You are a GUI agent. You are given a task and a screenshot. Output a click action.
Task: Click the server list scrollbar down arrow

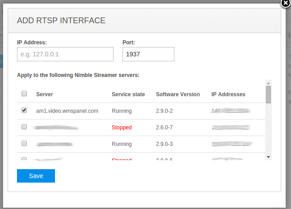pyautogui.click(x=268, y=157)
